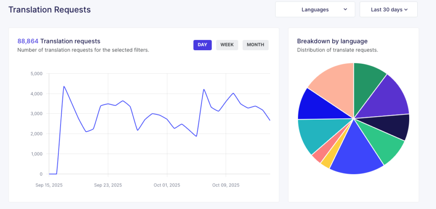The width and height of the screenshot is (436, 209).
Task: Click the Translation Requests page heading
Action: [x=49, y=9]
